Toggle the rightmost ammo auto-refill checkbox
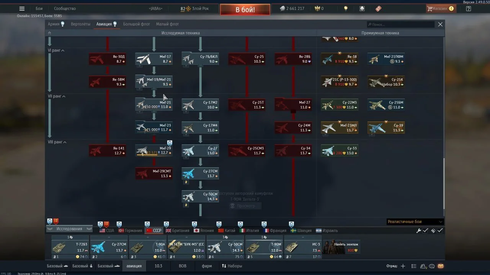Image resolution: width=490 pixels, height=275 pixels. point(440,231)
